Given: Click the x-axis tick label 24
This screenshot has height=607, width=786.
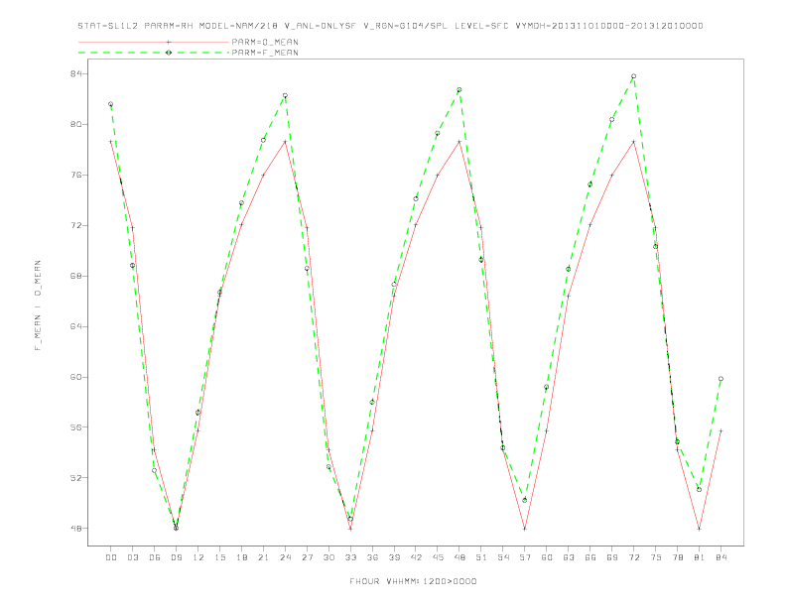Looking at the screenshot, I should (x=285, y=557).
